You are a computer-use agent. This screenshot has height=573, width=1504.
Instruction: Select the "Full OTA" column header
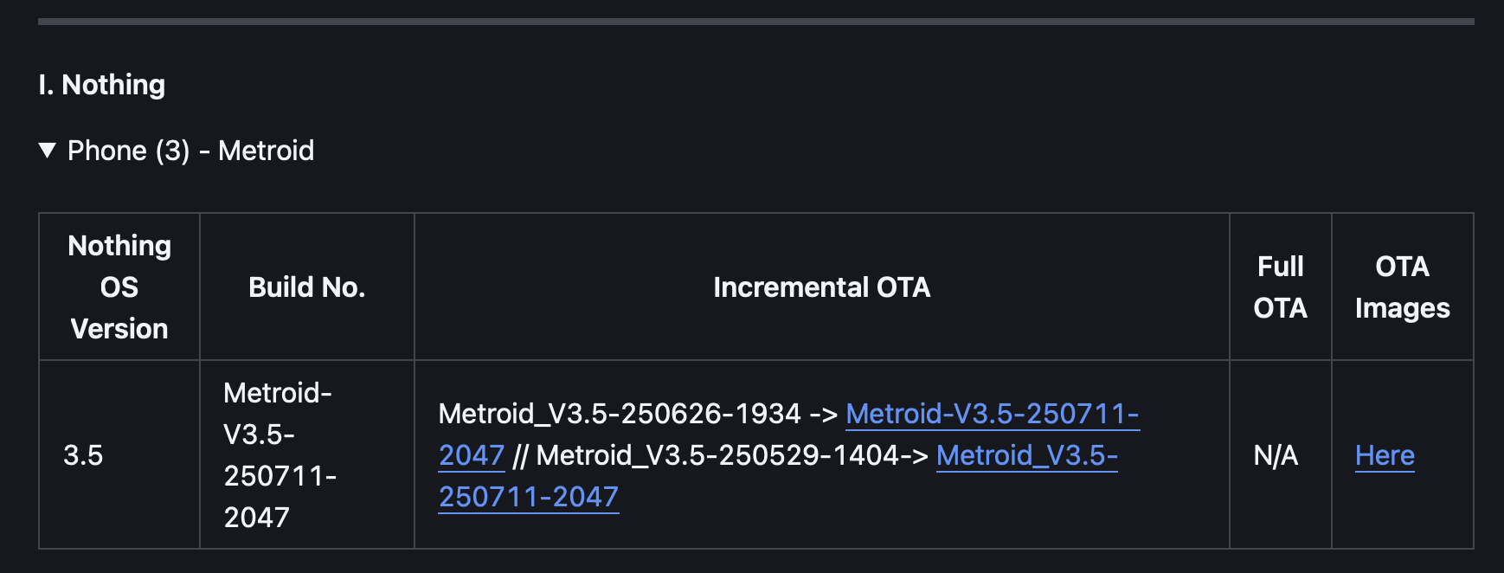click(x=1280, y=287)
